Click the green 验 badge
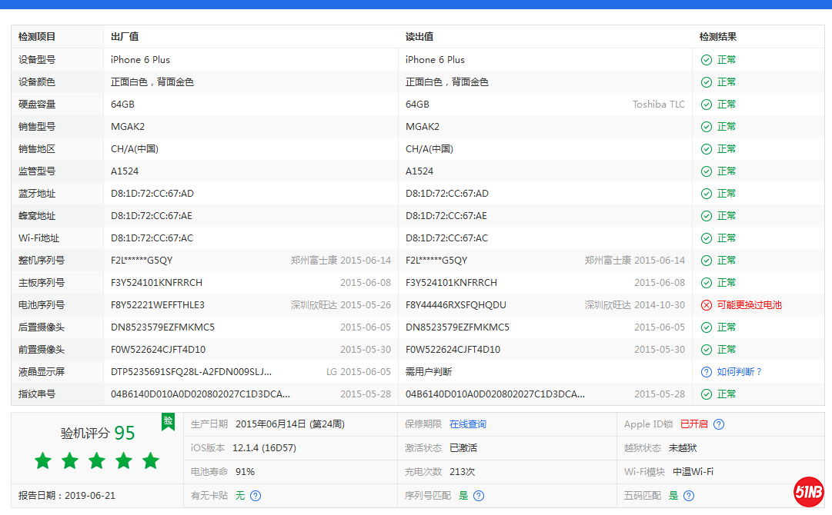This screenshot has height=515, width=832. (x=168, y=420)
